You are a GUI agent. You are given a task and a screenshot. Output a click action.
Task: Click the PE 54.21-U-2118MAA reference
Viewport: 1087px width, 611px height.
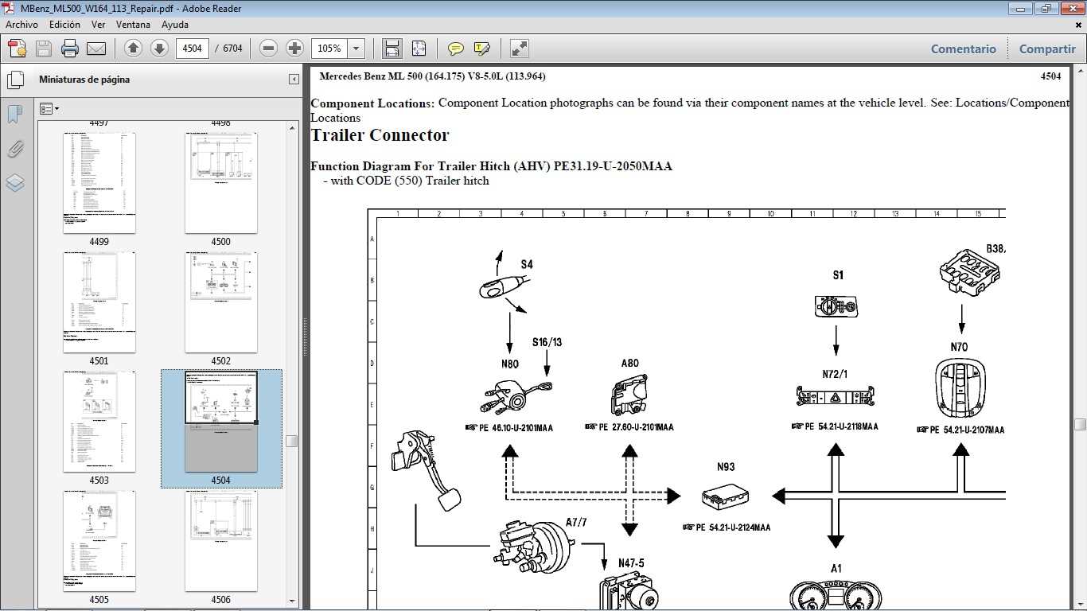pyautogui.click(x=835, y=426)
